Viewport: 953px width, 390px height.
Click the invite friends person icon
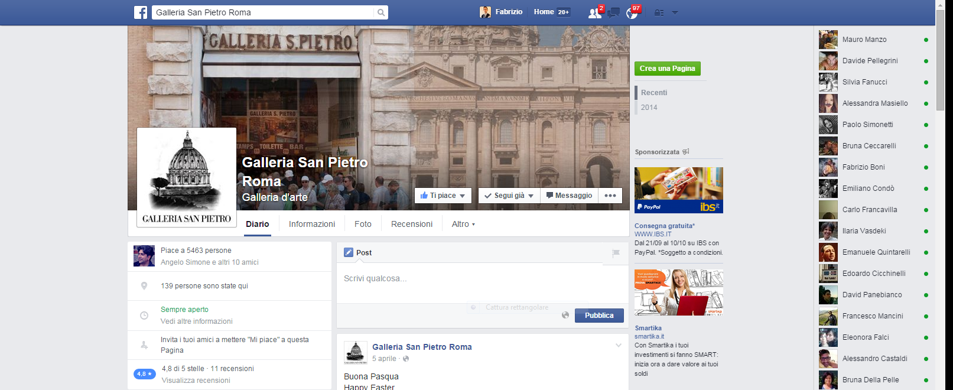[144, 345]
